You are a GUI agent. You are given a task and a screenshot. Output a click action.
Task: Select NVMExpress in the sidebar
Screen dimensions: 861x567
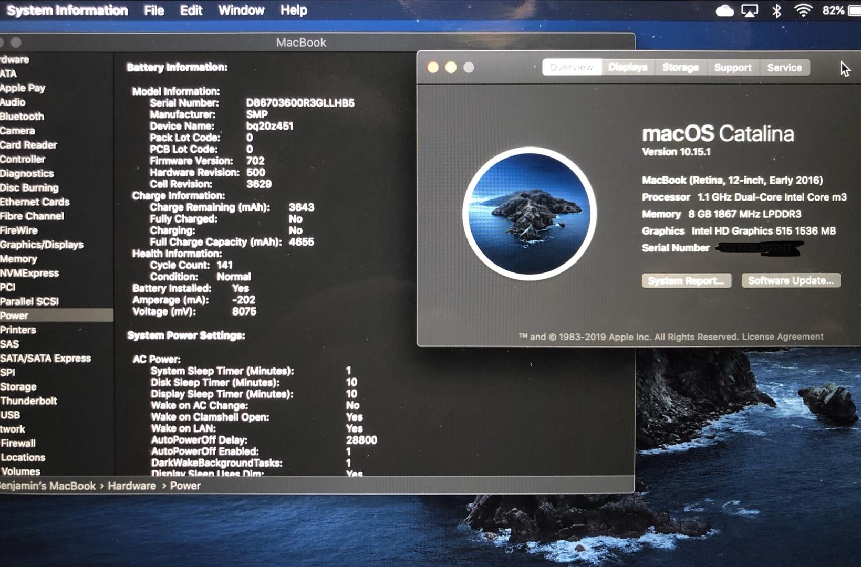coord(29,272)
